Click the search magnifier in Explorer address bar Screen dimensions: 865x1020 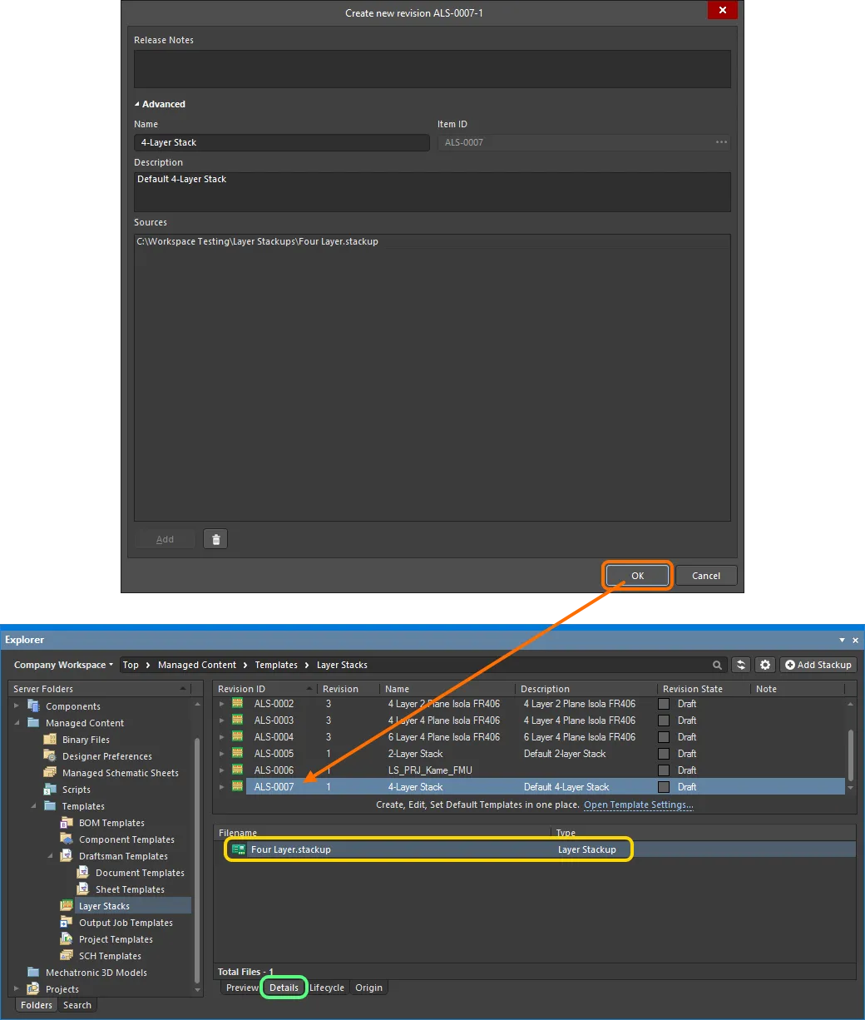tap(717, 665)
